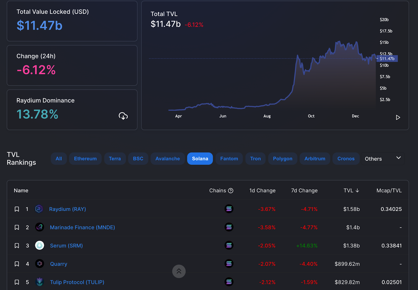Click the Raydium logo icon
418x290 pixels.
point(39,209)
